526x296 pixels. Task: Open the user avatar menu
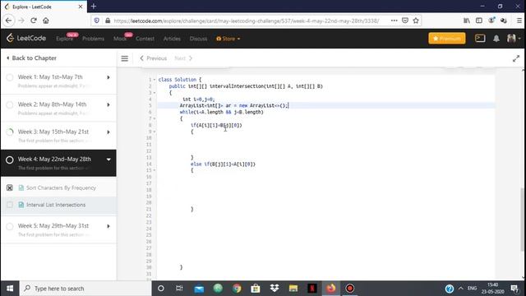pos(513,39)
